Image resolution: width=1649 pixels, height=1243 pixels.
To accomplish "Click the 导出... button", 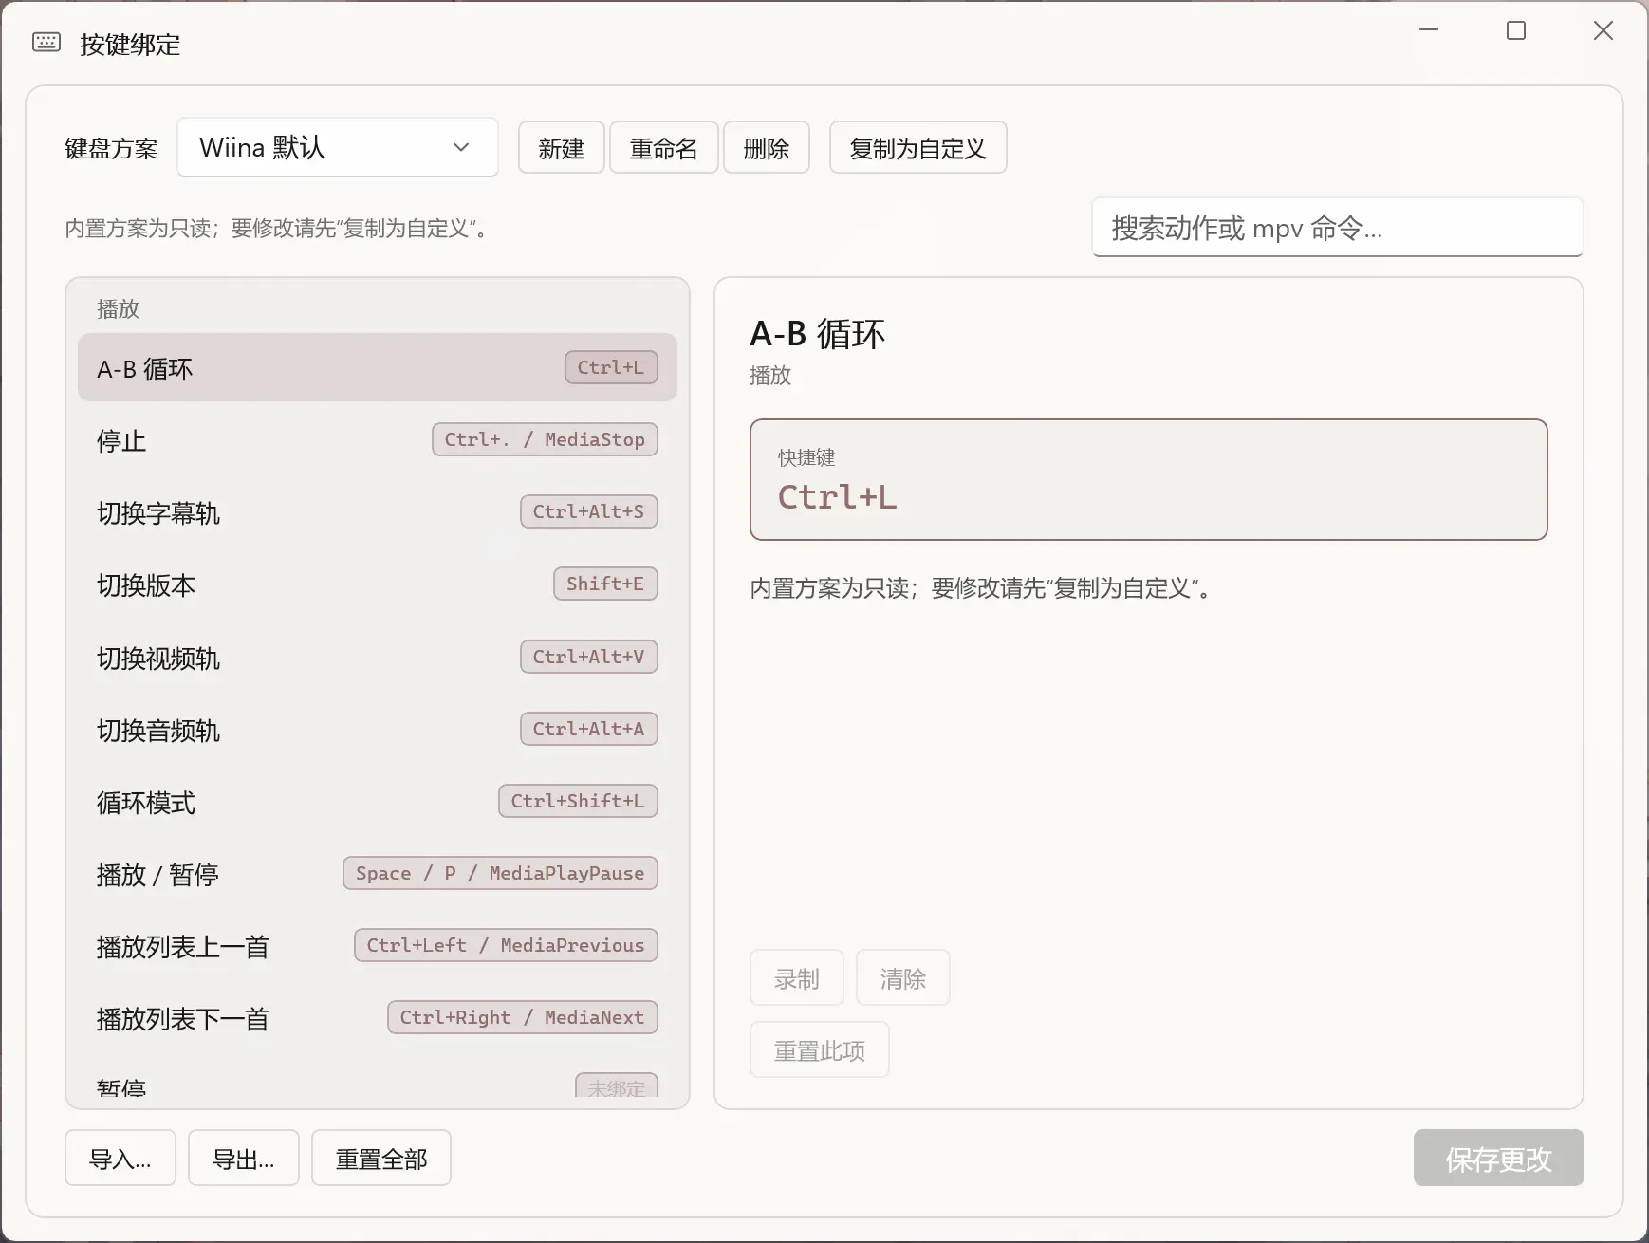I will tap(244, 1159).
